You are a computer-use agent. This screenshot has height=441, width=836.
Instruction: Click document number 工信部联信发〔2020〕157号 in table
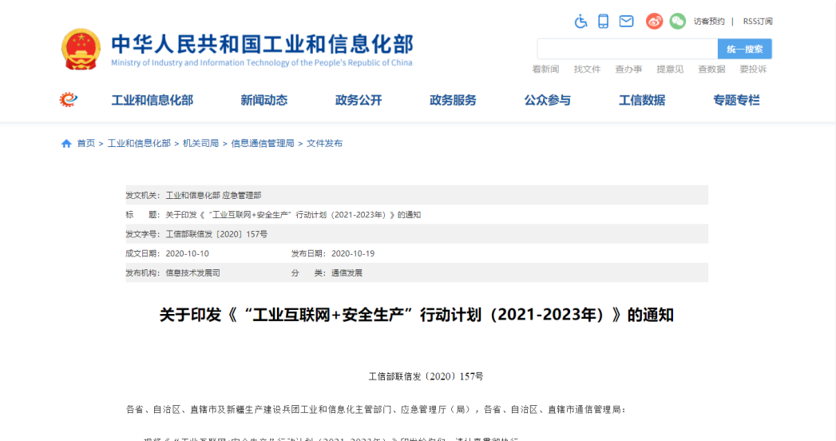[216, 234]
